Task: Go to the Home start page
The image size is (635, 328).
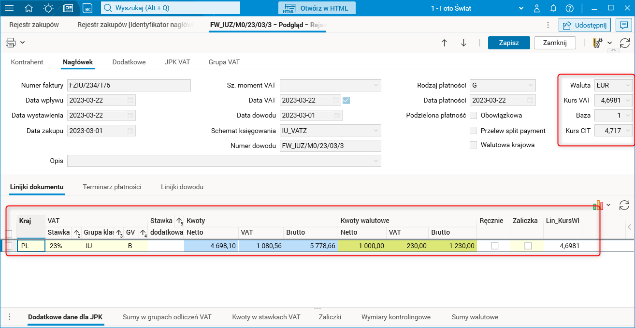Action: [29, 8]
